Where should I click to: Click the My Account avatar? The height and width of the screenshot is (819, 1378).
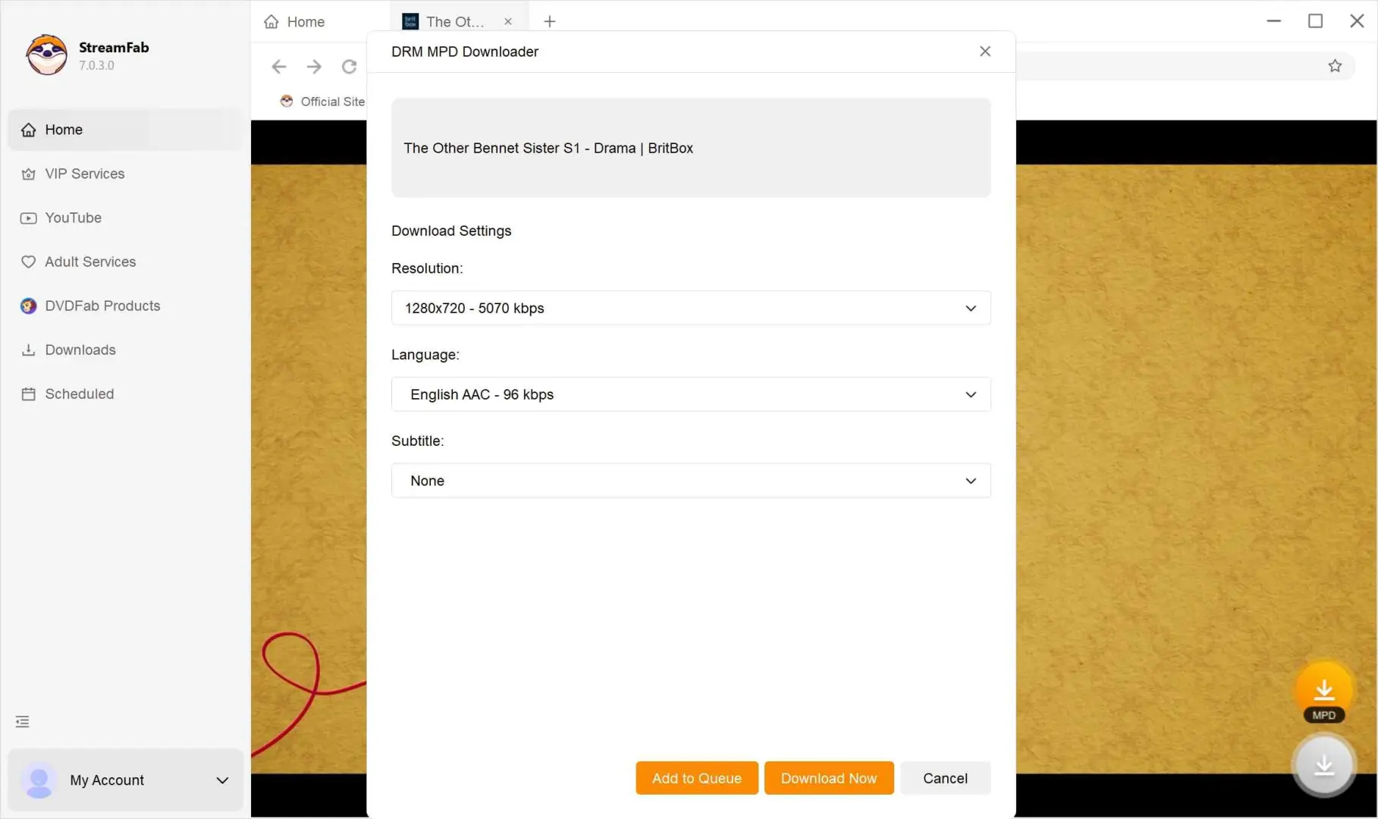(39, 780)
